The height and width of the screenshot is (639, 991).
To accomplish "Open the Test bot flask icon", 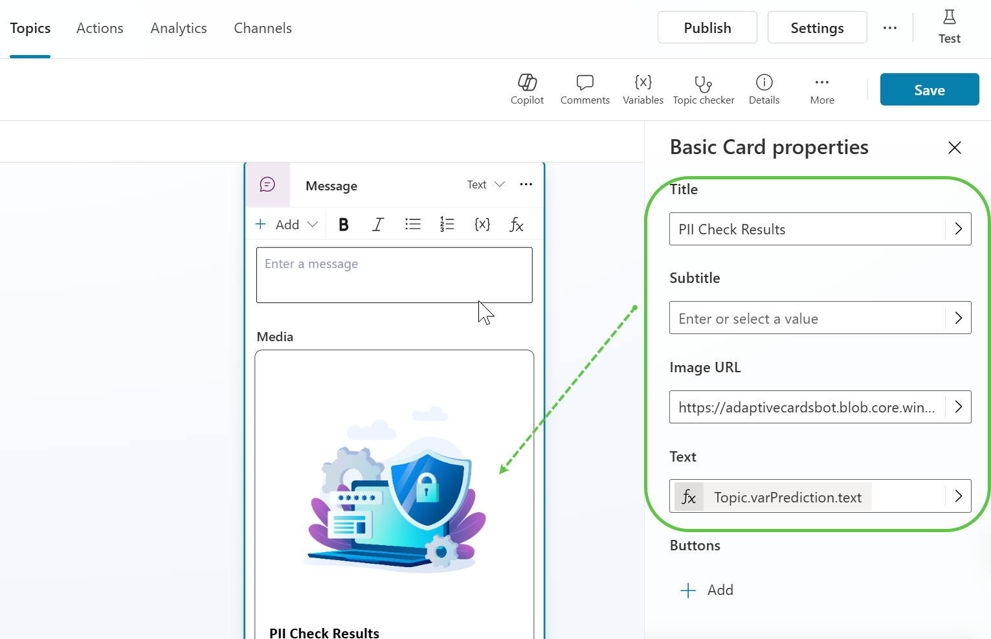I will tap(949, 18).
